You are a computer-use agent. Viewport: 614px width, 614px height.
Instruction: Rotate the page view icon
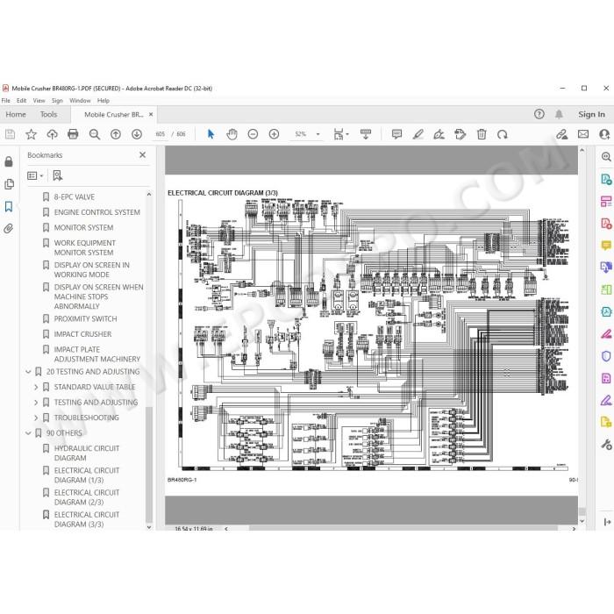tap(503, 134)
